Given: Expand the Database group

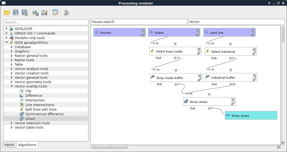Looking at the screenshot, I should [x=12, y=47].
